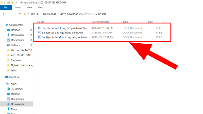Screen dimensions: 203x114
Task: Click pin icon beside Quick access Downloads
Action: (31, 35)
